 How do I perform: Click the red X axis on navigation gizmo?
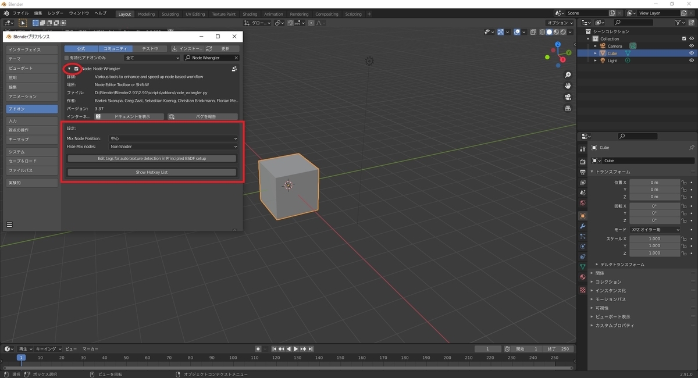point(562,59)
